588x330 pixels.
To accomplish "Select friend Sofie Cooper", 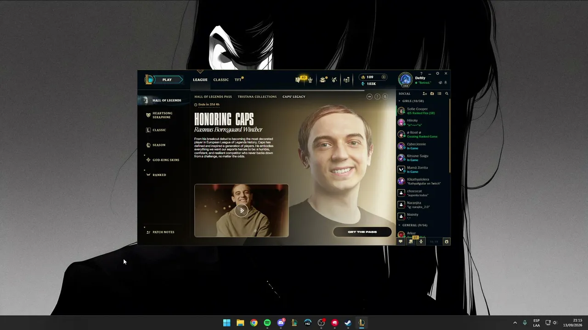I will point(423,111).
